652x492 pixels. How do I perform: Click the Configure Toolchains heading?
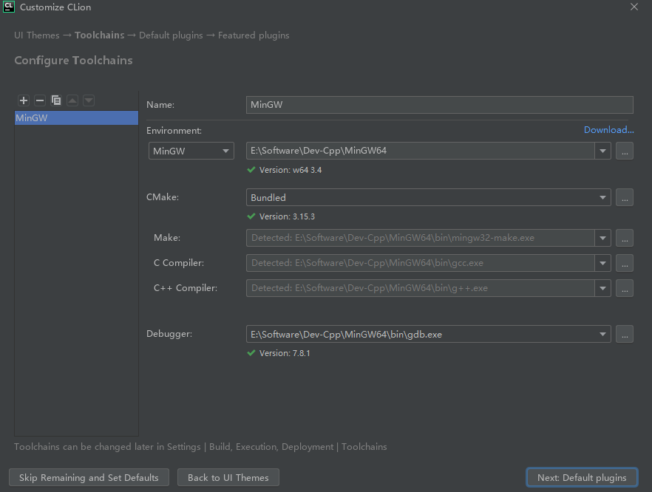click(x=74, y=61)
